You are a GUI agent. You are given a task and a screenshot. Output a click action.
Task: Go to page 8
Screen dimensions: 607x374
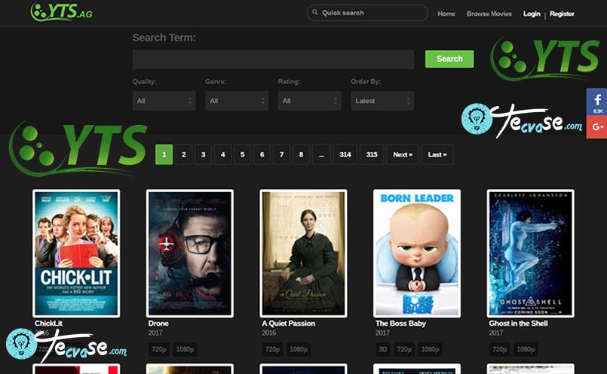point(301,154)
